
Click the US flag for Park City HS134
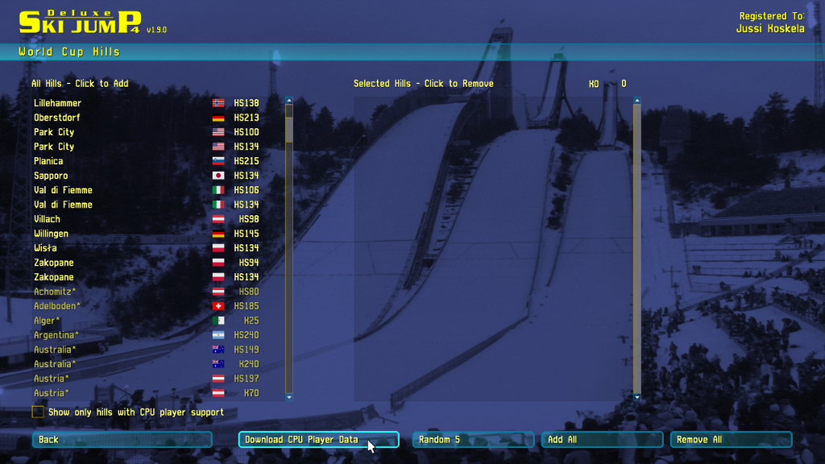(218, 147)
